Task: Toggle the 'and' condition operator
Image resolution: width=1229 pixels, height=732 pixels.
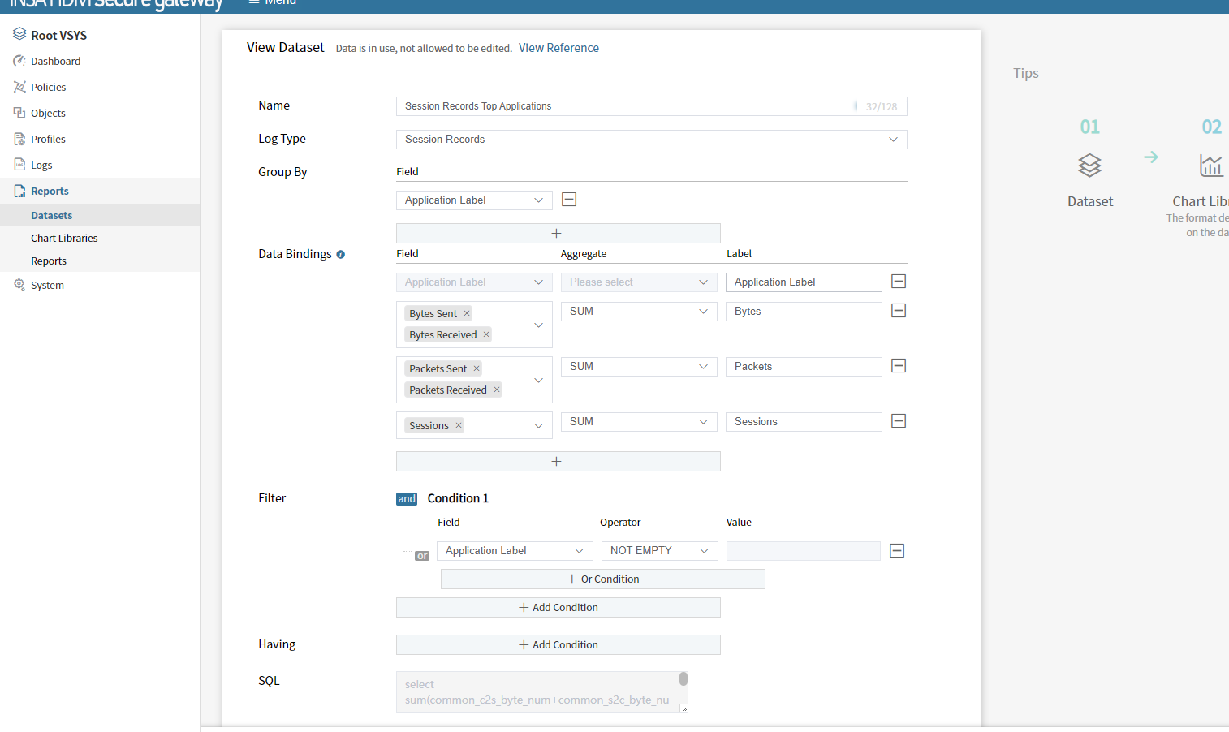Action: point(407,499)
